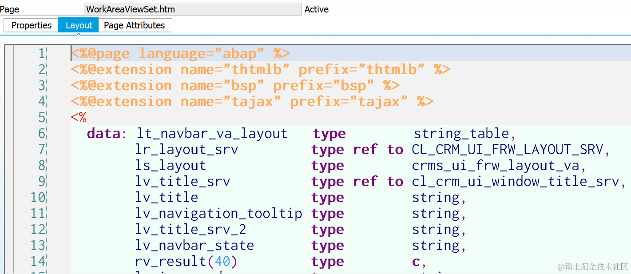Click the Active status text

coord(317,9)
